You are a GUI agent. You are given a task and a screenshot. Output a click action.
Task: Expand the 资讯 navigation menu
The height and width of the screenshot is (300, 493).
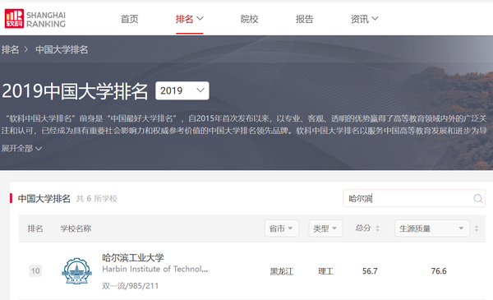[364, 19]
